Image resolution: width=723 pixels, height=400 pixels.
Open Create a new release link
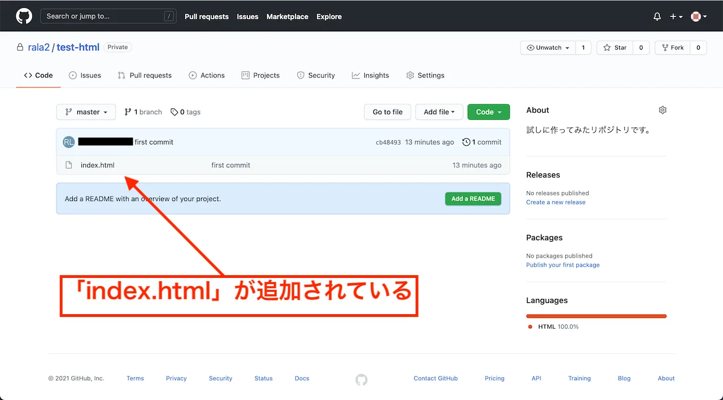coord(556,202)
